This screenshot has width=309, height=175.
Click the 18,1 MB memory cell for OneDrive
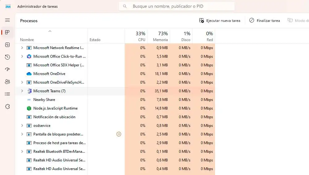(161, 74)
